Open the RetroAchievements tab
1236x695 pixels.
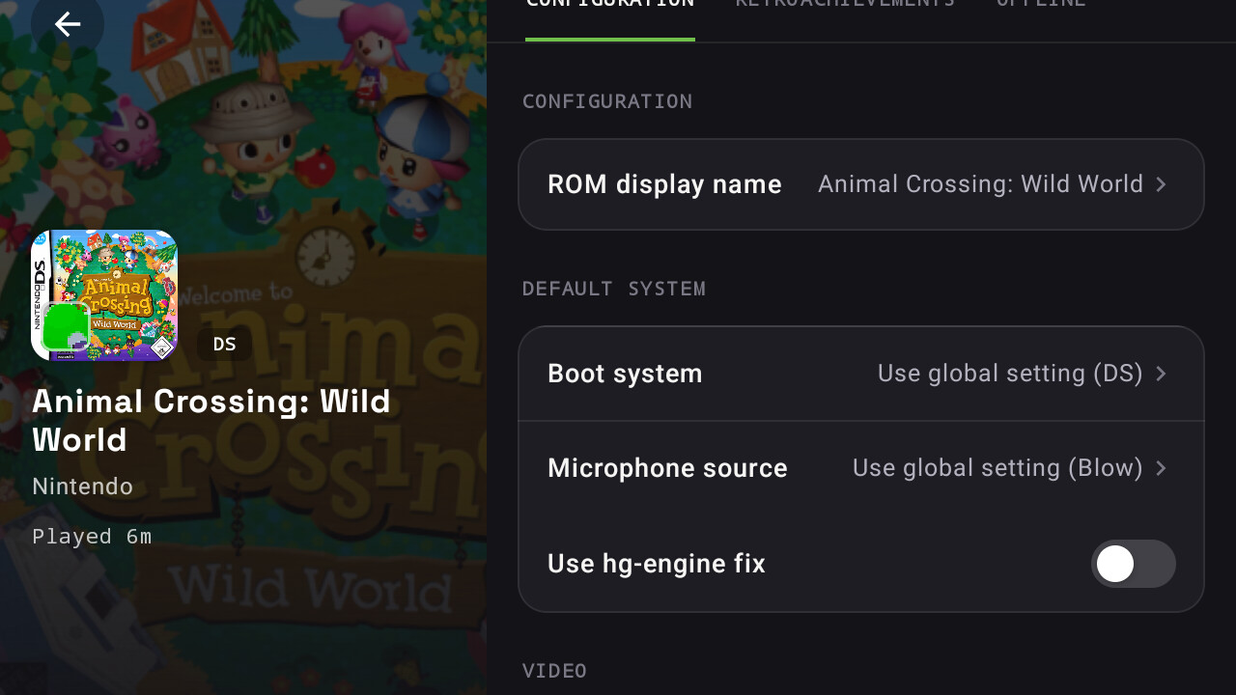845,5
